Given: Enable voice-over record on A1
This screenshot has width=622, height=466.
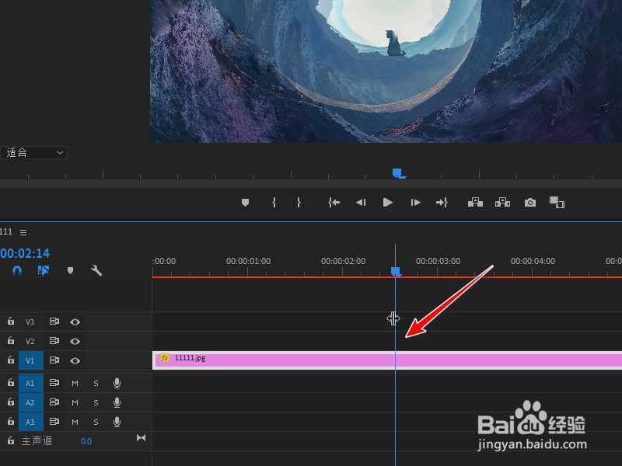Looking at the screenshot, I should click(x=117, y=383).
